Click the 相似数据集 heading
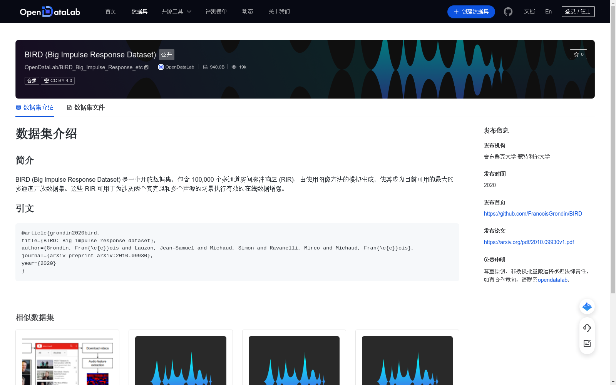 35,318
